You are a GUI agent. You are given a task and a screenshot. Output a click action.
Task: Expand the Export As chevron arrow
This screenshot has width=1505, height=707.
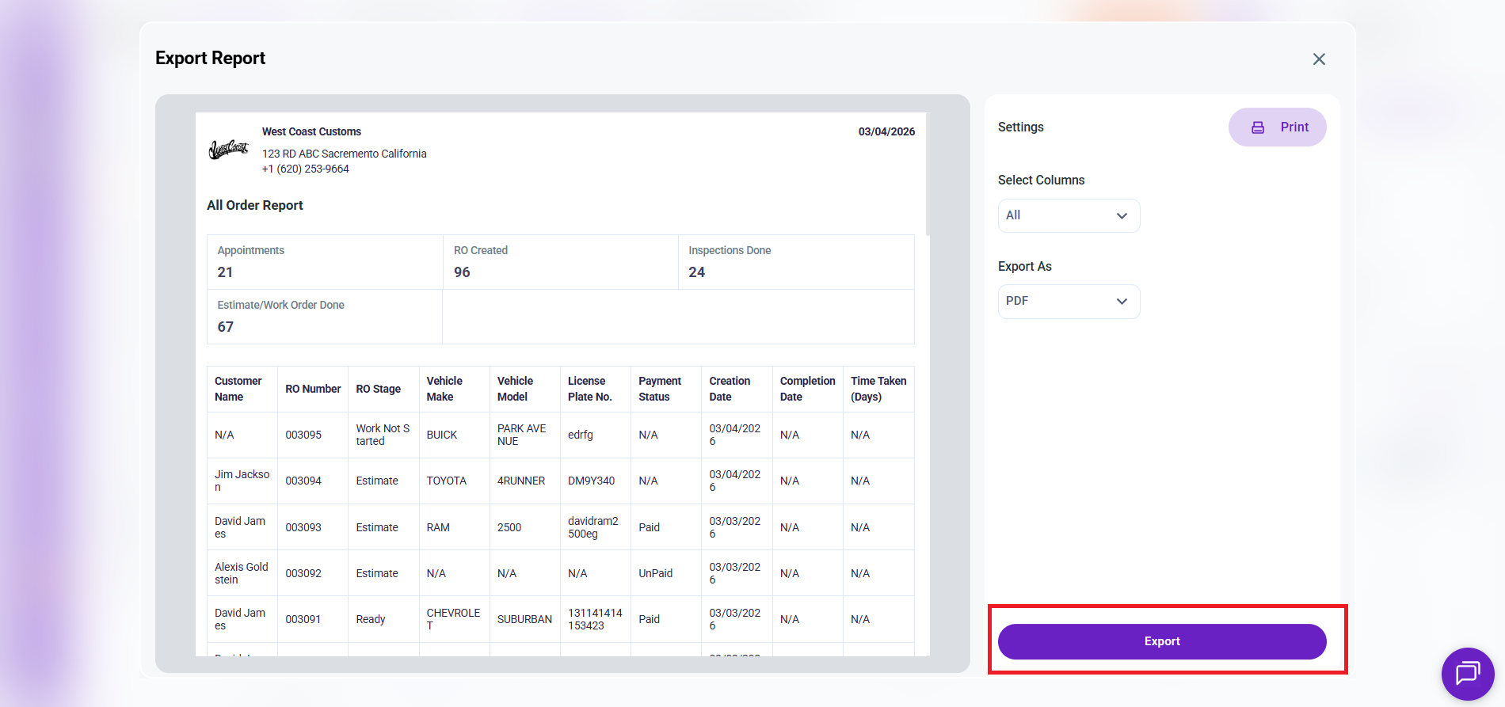click(1122, 302)
